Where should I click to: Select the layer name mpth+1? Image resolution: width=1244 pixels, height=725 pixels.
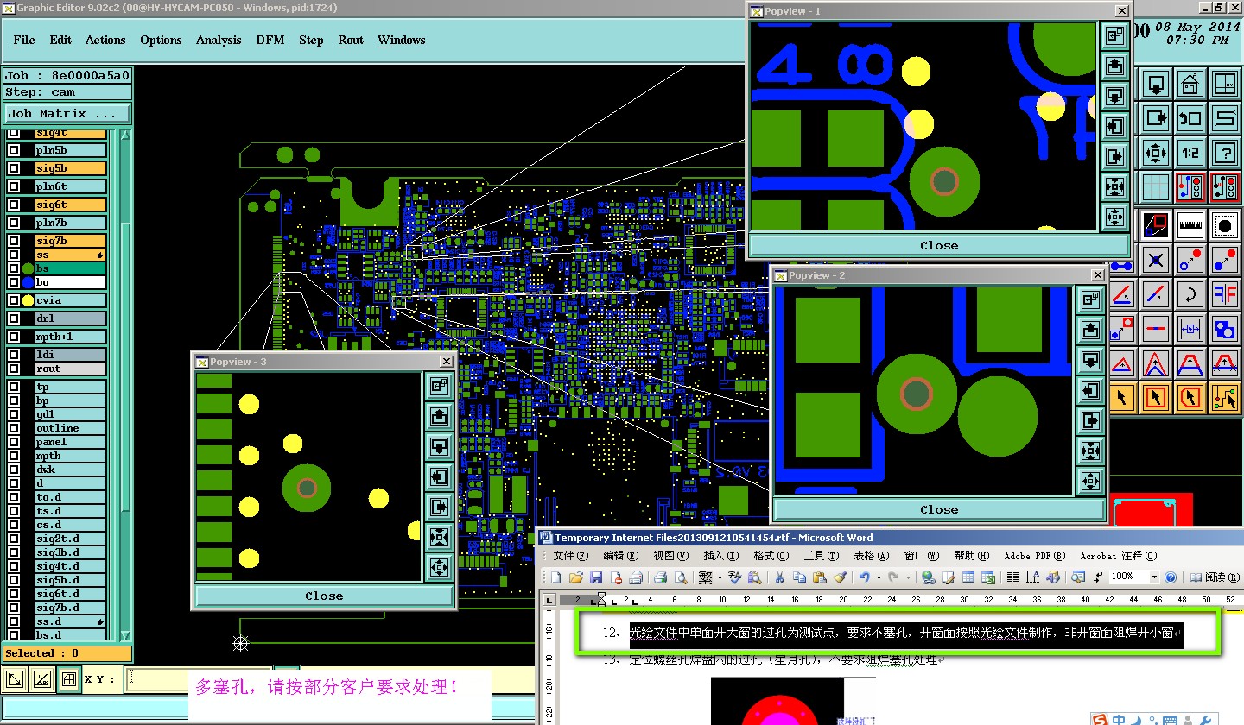(71, 337)
